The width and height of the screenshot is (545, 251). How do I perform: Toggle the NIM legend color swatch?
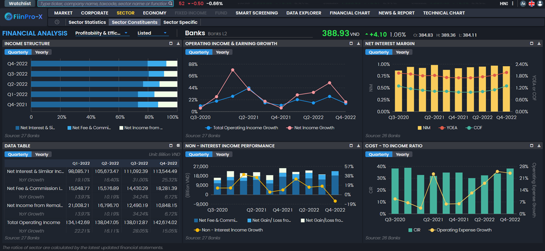[x=421, y=128]
